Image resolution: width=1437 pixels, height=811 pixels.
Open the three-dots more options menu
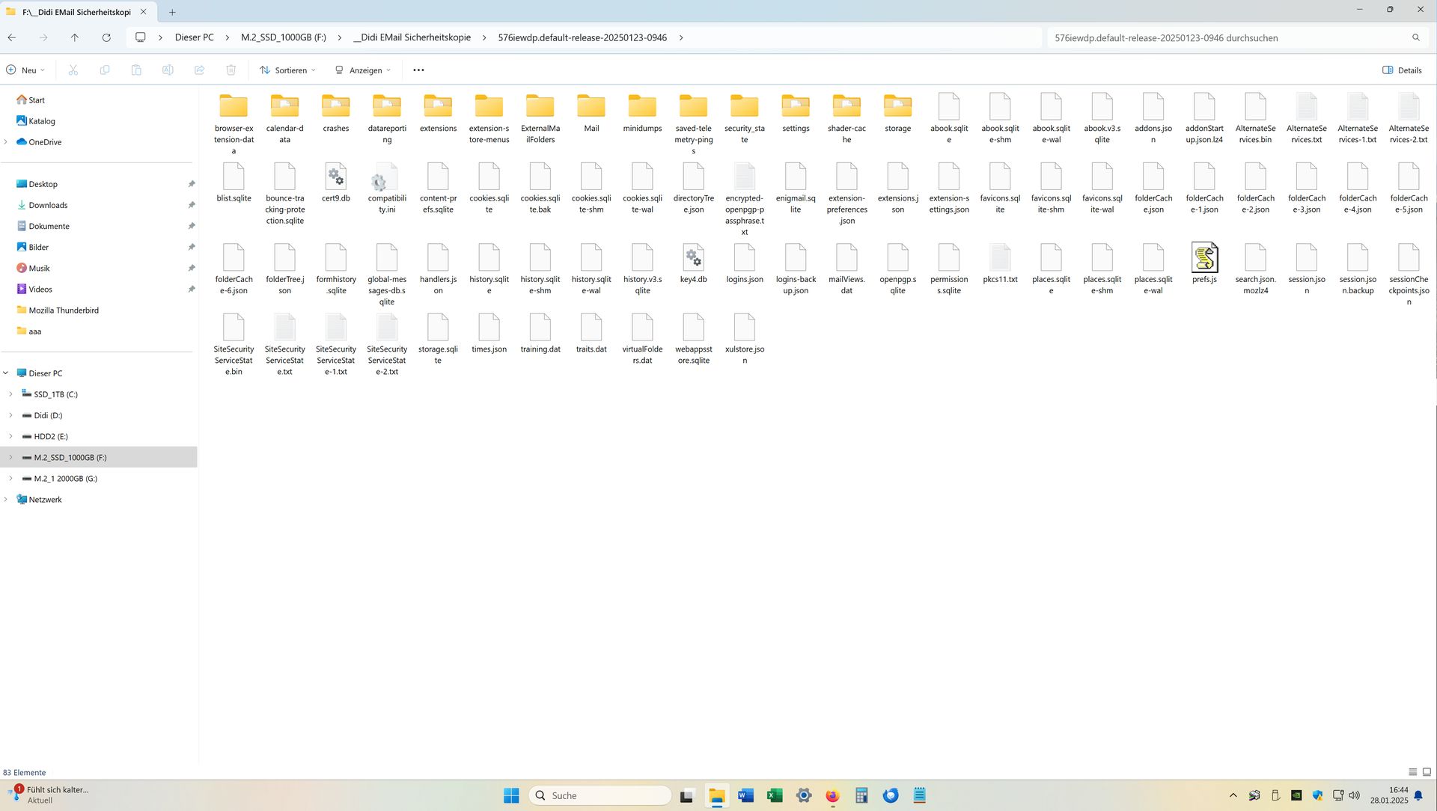(x=418, y=70)
